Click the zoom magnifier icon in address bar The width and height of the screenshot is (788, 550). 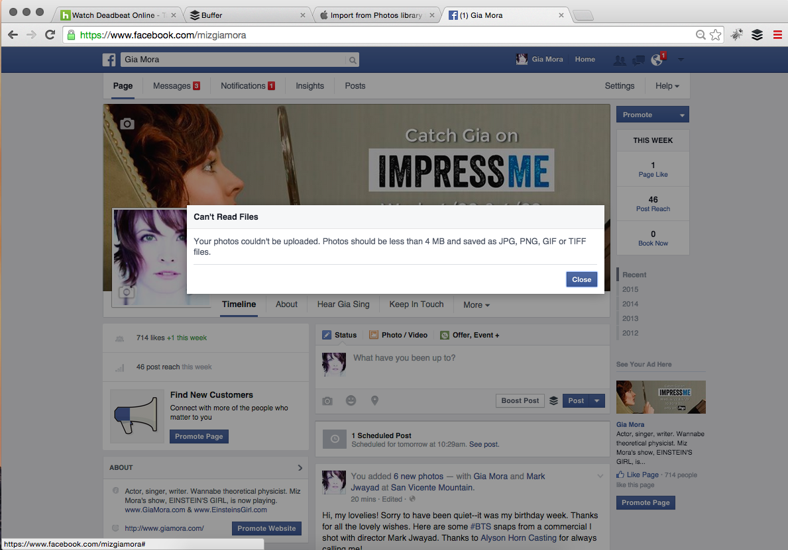click(701, 34)
